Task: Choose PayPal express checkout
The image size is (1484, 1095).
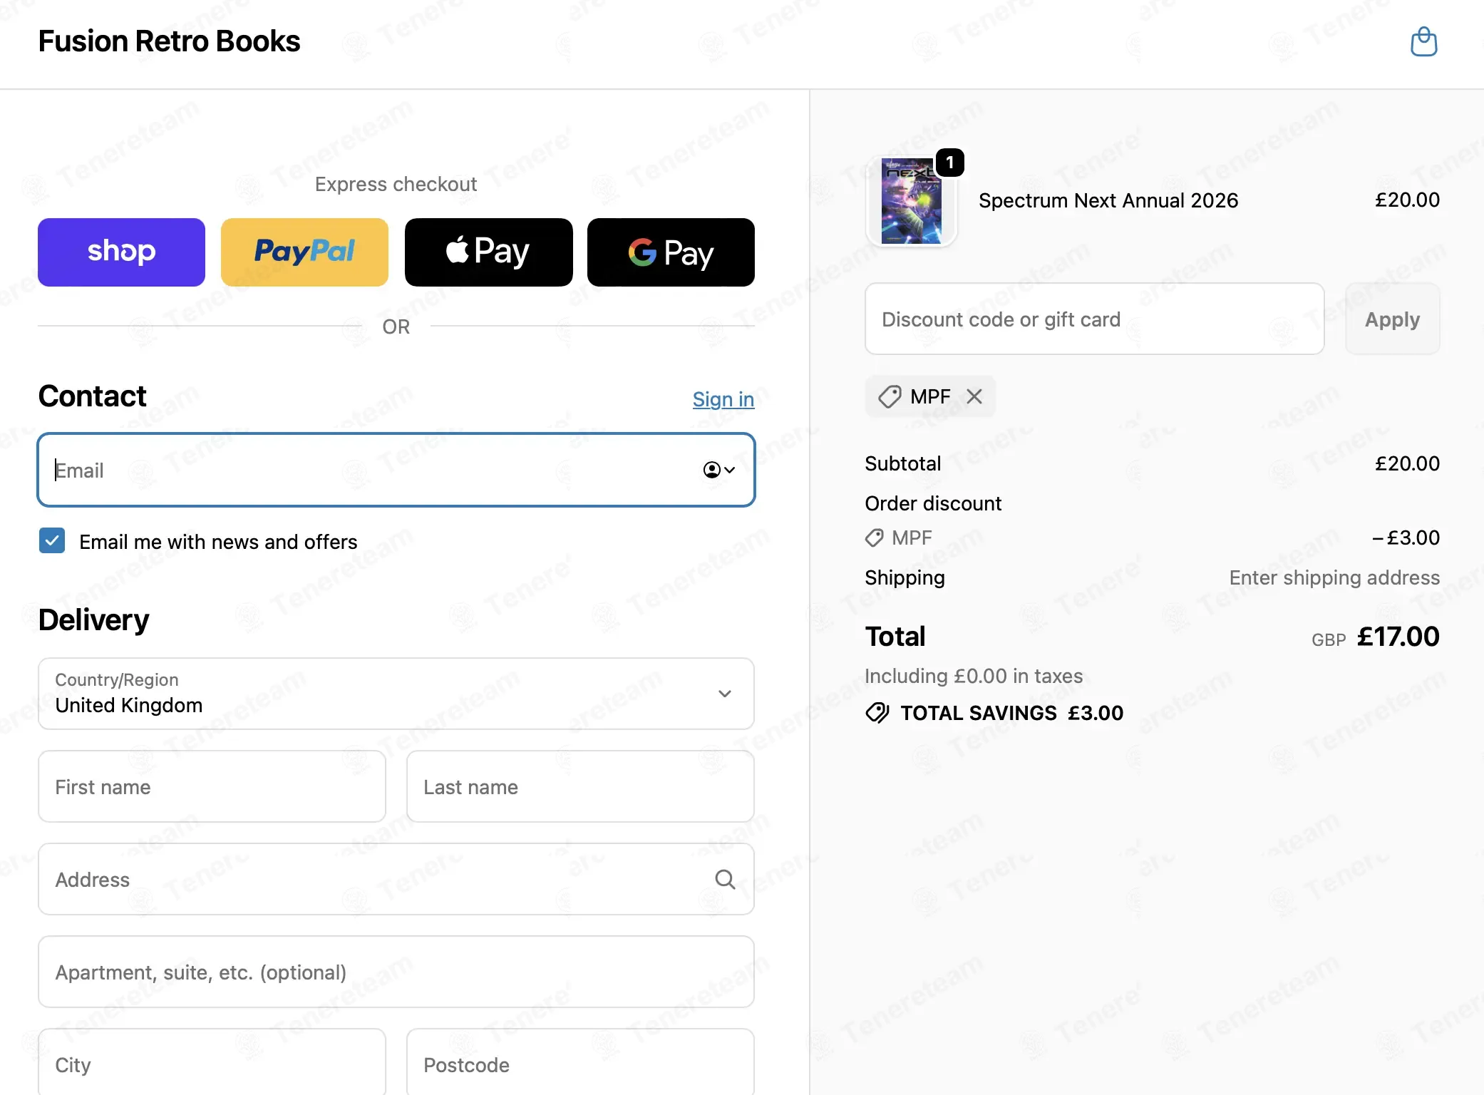Action: point(304,252)
